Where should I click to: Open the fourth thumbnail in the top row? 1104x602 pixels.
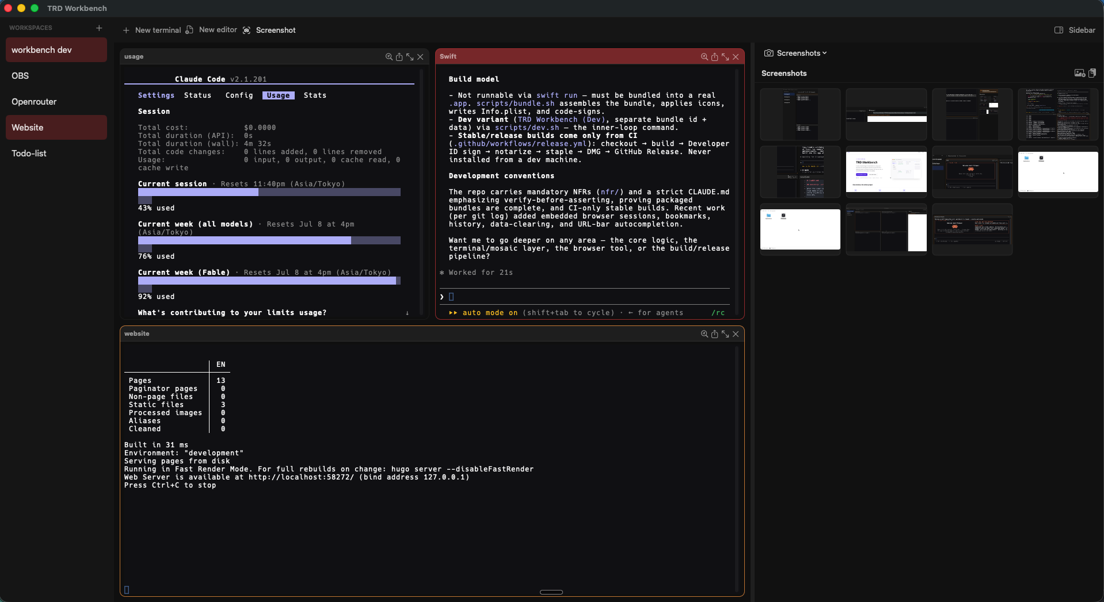1058,114
